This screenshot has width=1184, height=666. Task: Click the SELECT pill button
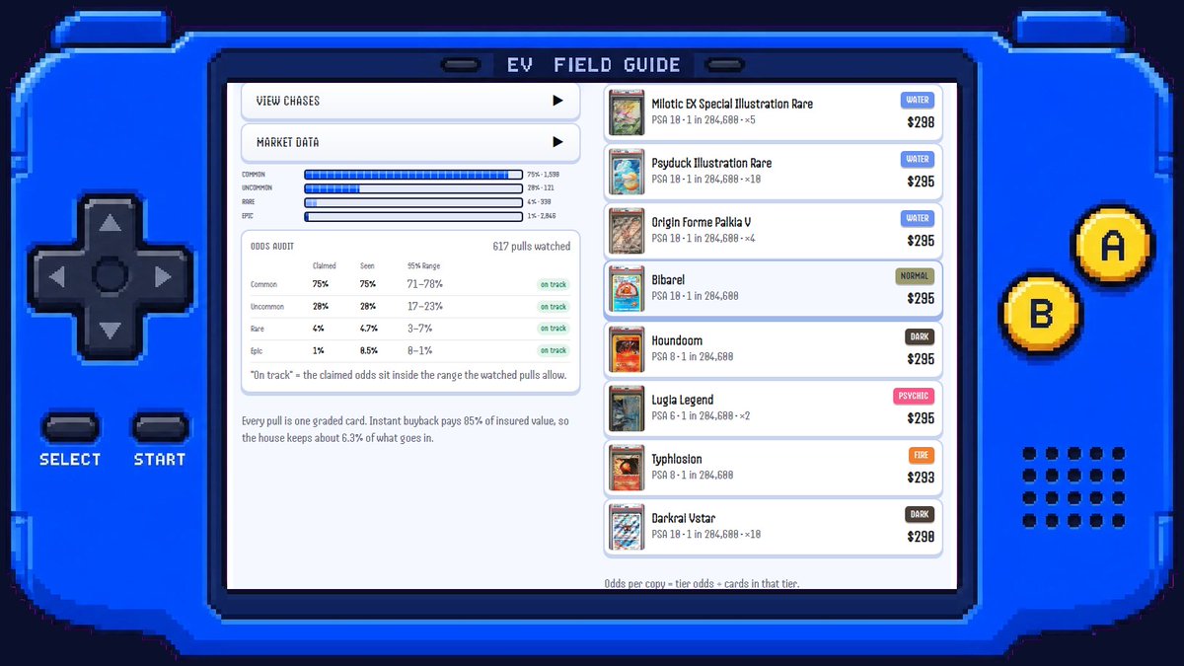tap(70, 428)
